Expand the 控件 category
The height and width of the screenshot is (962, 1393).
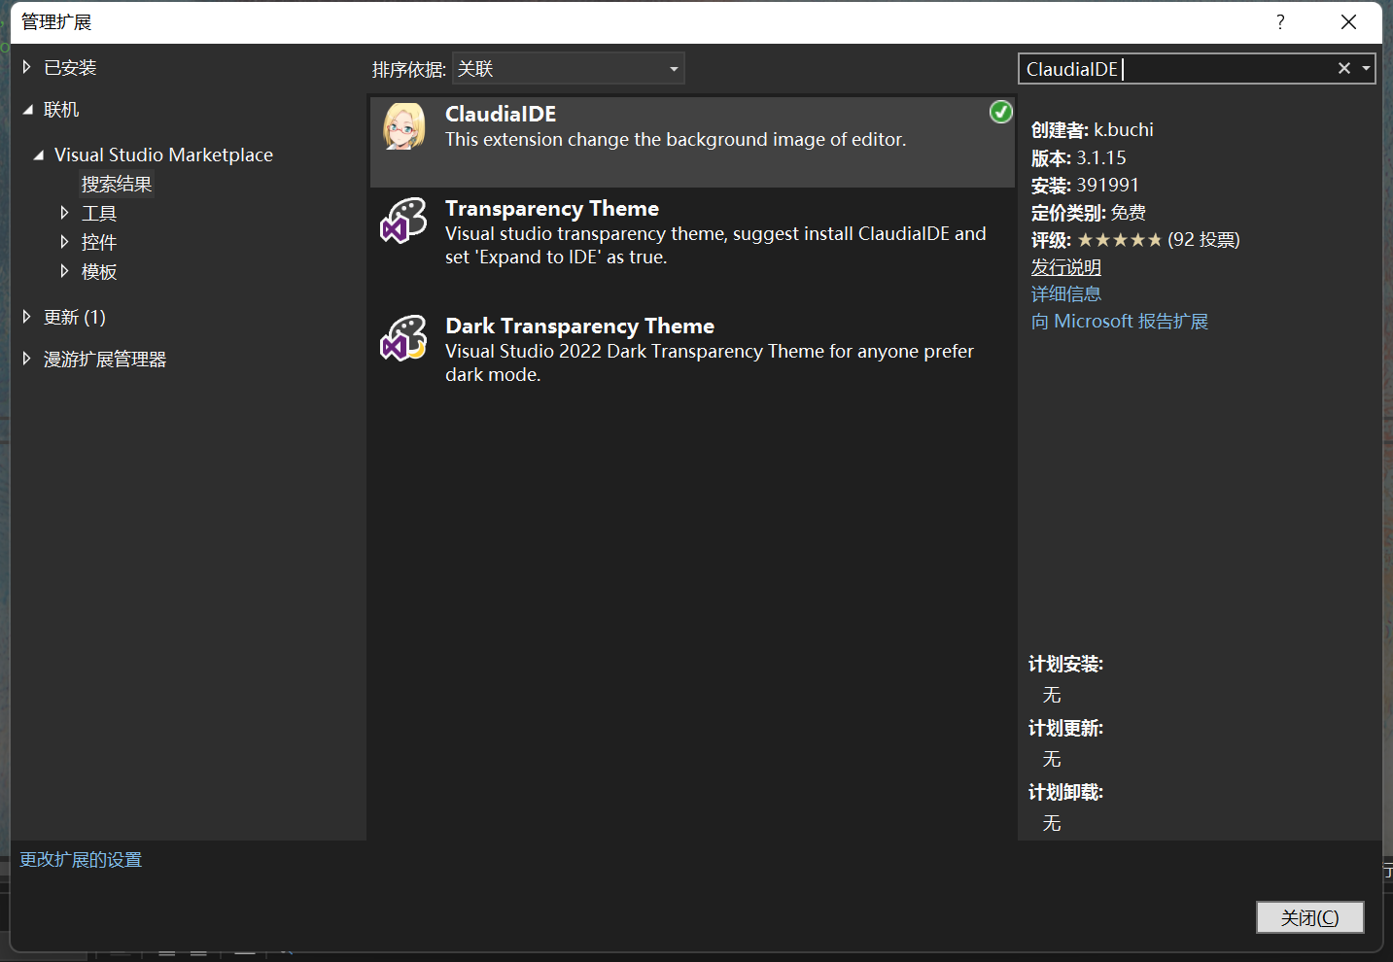click(64, 242)
